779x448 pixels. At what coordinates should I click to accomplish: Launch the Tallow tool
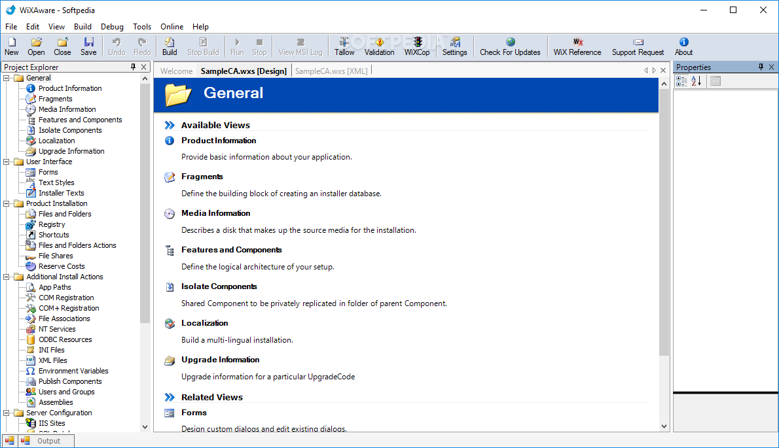(344, 46)
